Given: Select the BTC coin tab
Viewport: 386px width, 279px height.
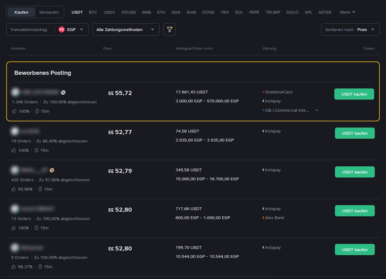Looking at the screenshot, I should 93,12.
